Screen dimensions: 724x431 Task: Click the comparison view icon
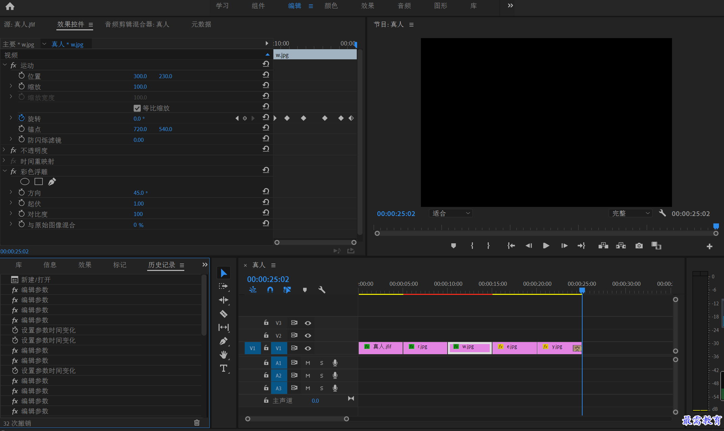pyautogui.click(x=656, y=246)
